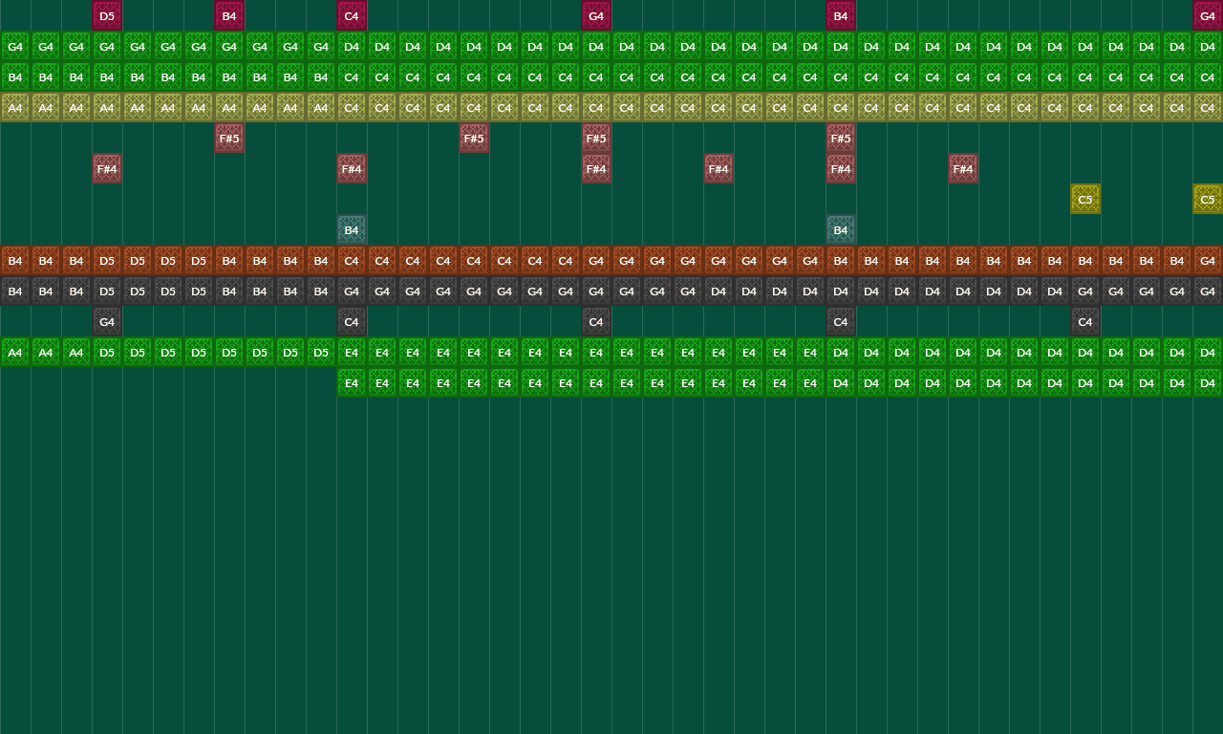Screen dimensions: 1223x734
Task: Select the second magenta B4 note in the top row
Action: click(x=841, y=15)
